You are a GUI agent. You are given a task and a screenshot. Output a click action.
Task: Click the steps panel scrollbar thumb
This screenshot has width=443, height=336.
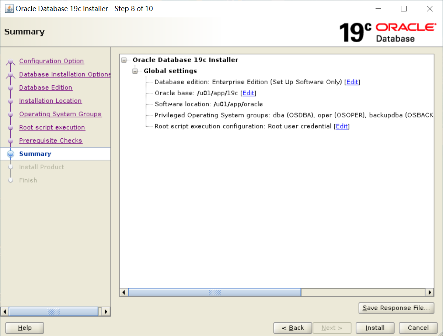click(x=53, y=312)
